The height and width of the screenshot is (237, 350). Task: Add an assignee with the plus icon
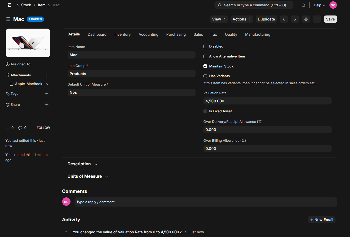pos(47,64)
